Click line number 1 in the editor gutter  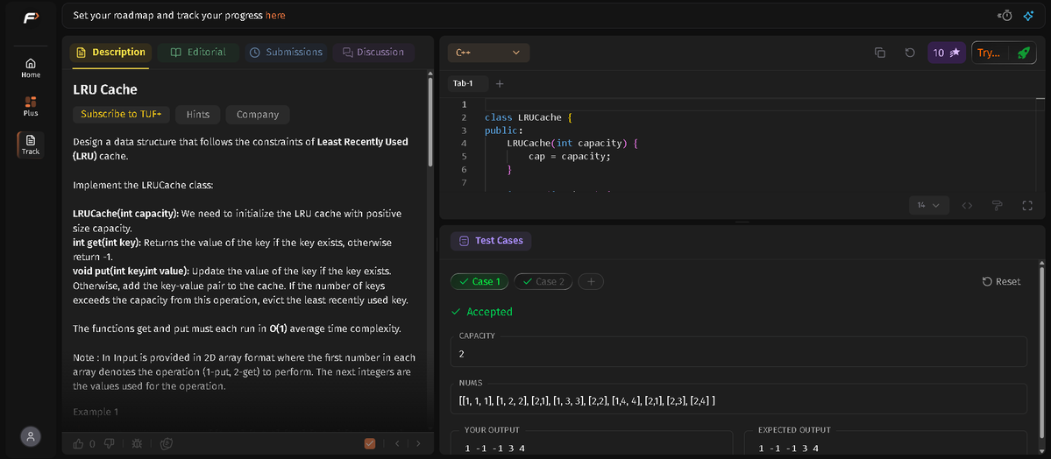point(464,104)
